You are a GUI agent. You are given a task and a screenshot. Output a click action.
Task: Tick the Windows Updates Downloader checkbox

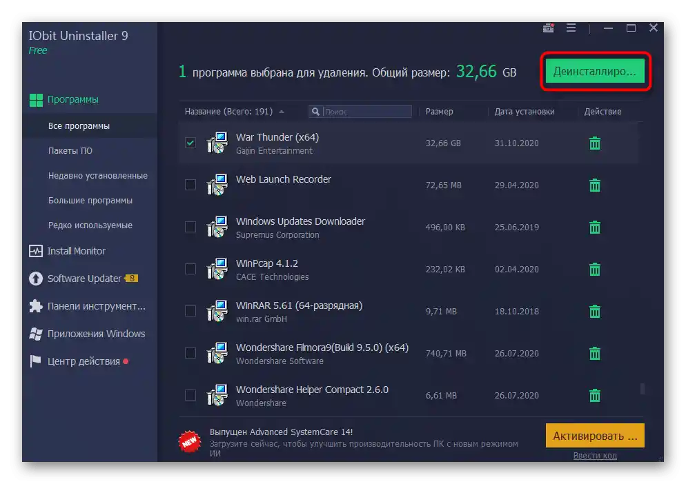[190, 227]
